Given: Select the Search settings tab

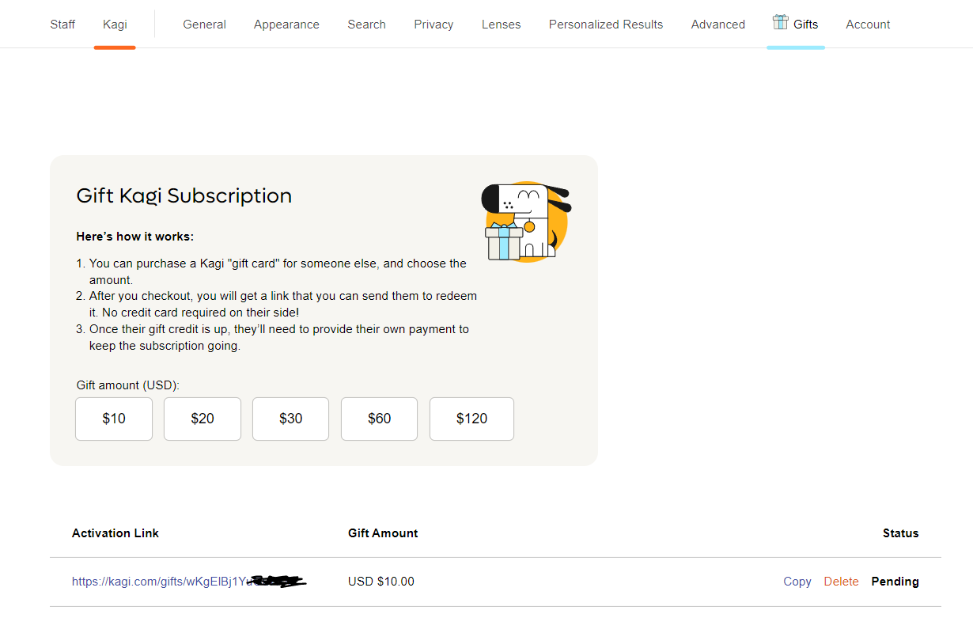Looking at the screenshot, I should (x=366, y=25).
